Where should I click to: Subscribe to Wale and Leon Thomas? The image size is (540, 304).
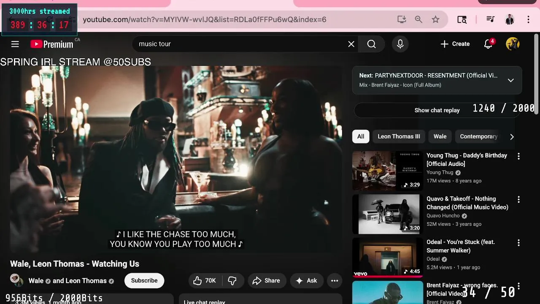(144, 281)
